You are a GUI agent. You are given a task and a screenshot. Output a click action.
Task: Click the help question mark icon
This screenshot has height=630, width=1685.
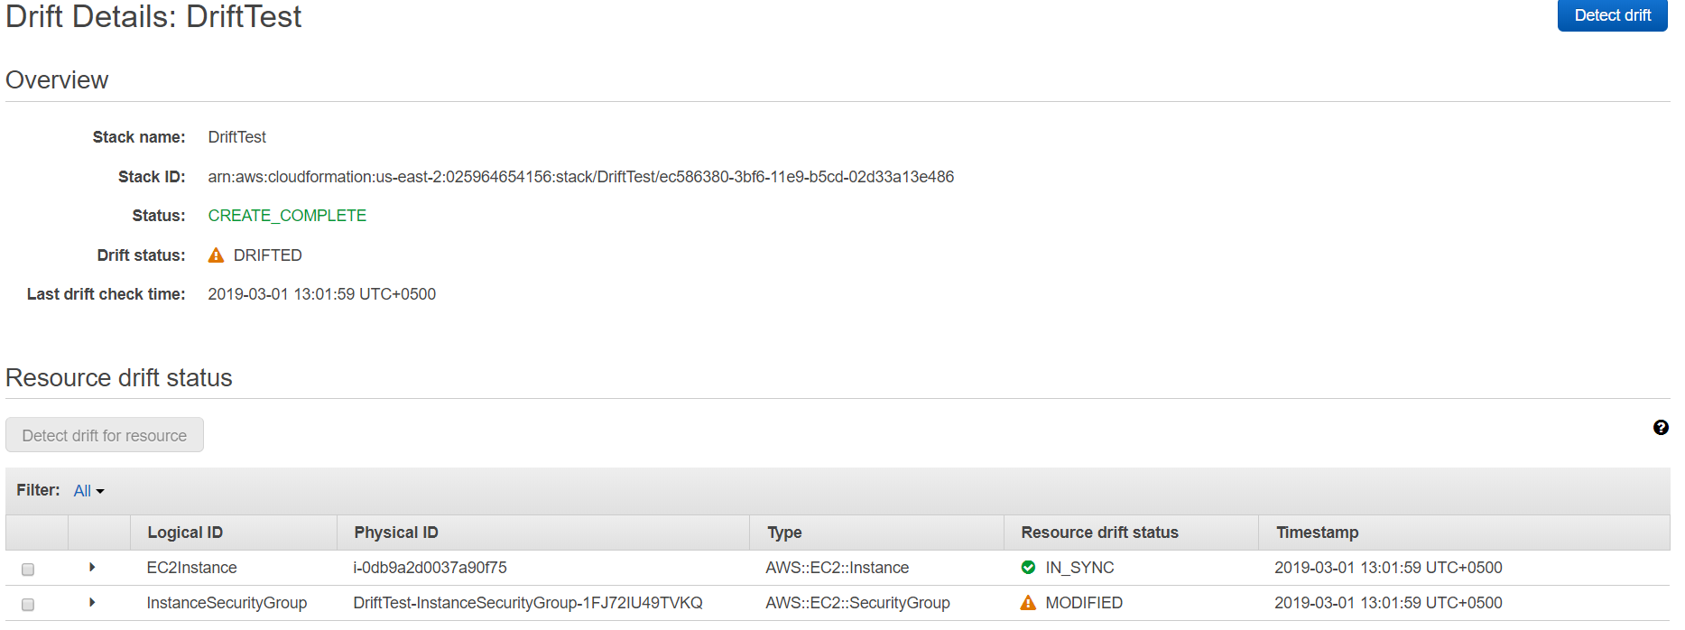coord(1661,428)
